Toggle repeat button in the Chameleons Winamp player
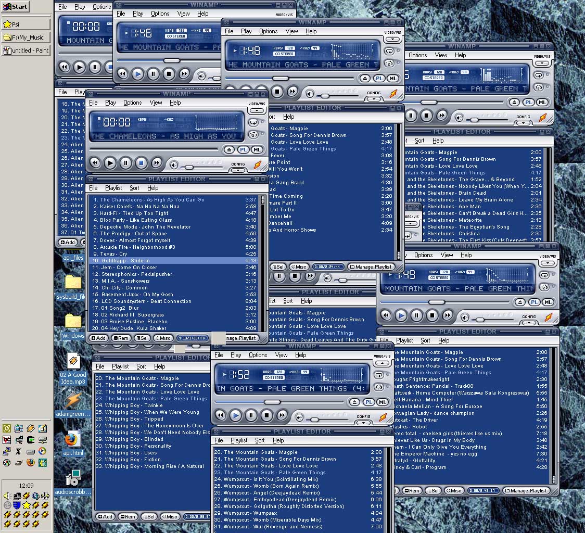585x533 pixels. (x=253, y=123)
